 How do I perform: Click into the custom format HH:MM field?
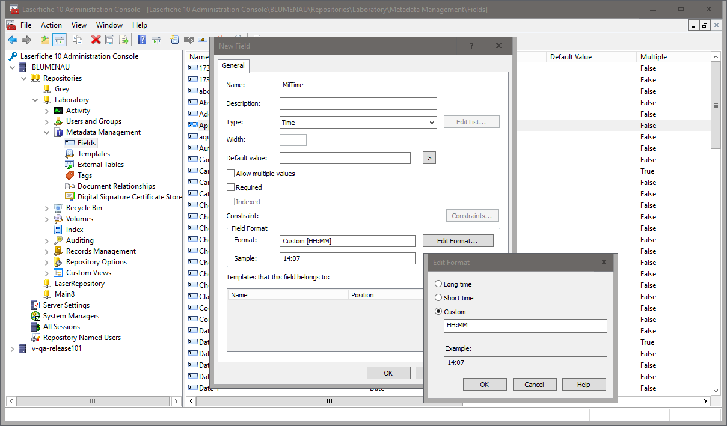(525, 326)
